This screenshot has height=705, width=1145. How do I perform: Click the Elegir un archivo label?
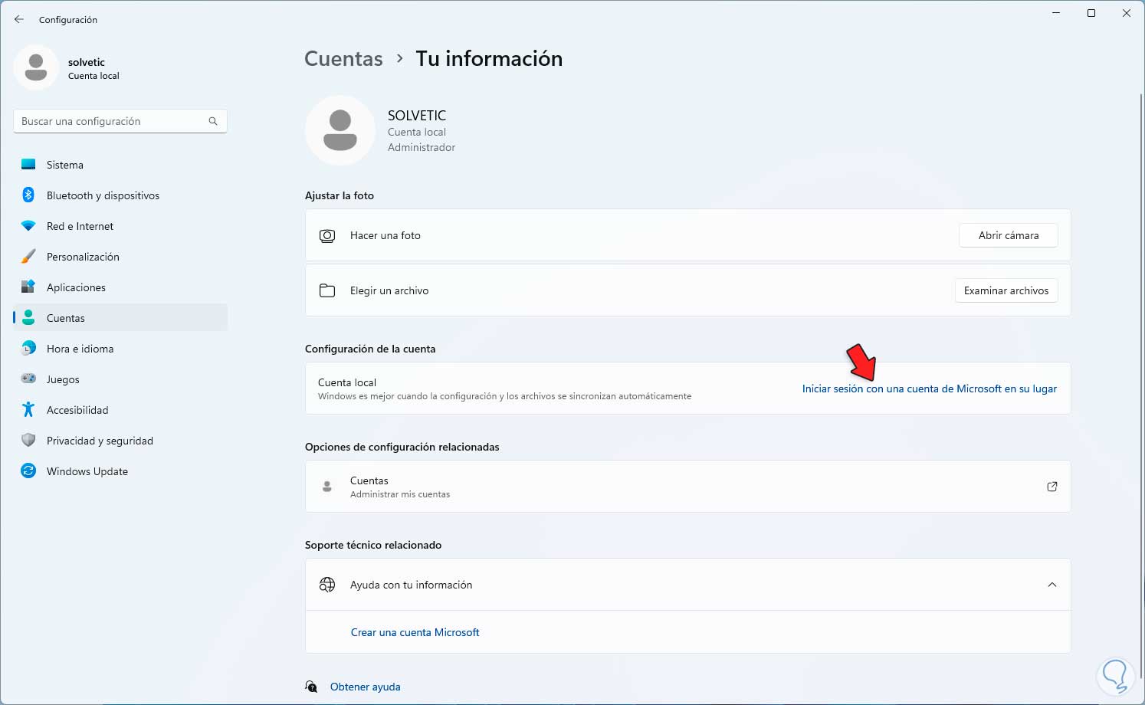[x=389, y=290]
